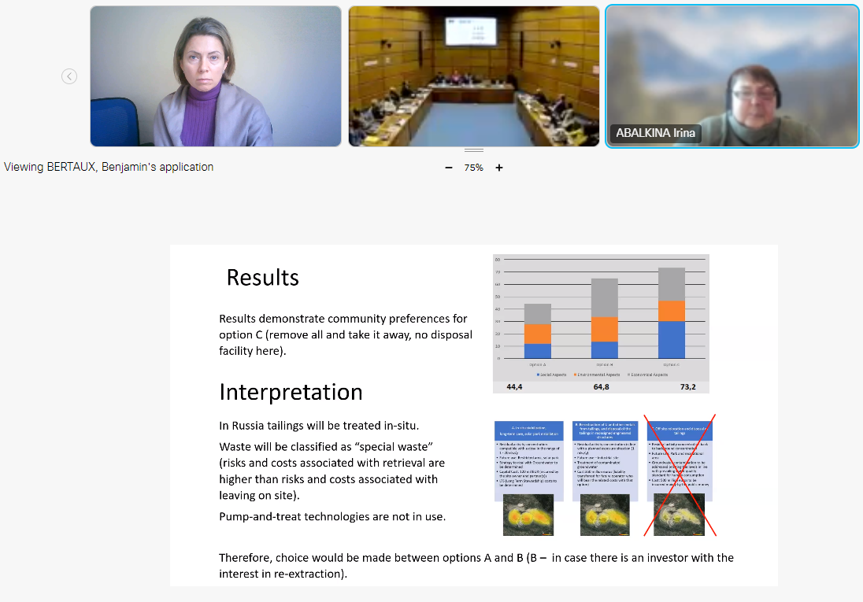Screen dimensions: 863x602
Task: Click the crossed-out Option C card
Action: click(681, 460)
